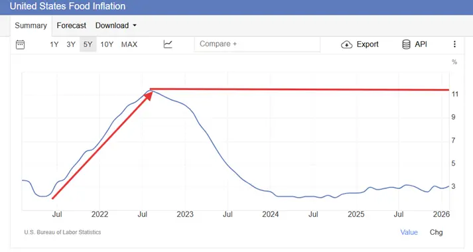
Task: Click the 11 y-axis value
Action: pos(455,94)
